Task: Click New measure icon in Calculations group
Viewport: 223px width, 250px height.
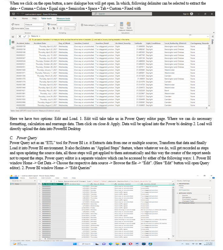Action: tap(122, 24)
